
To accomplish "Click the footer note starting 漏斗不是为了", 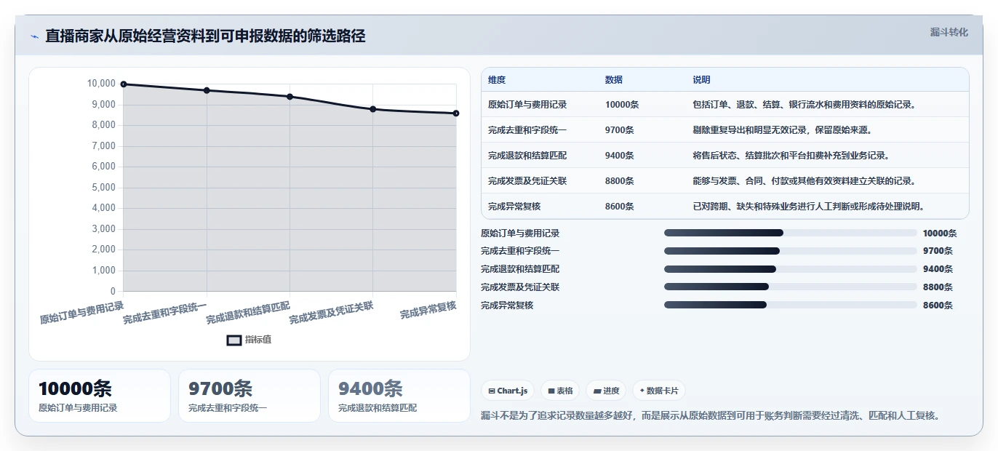I will (712, 416).
